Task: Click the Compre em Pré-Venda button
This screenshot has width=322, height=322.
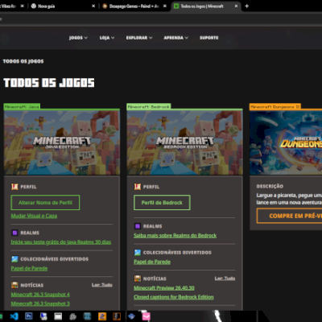Action: (289, 216)
